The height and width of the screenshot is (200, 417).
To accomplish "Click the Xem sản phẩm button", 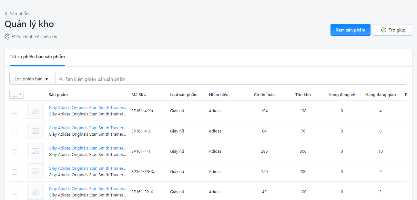I will click(x=351, y=30).
